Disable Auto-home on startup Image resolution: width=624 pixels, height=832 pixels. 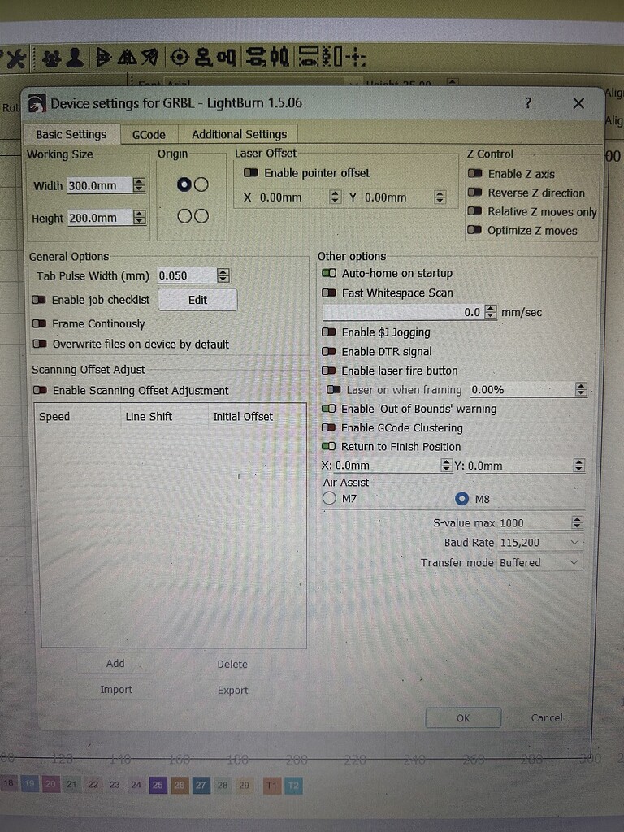point(329,273)
